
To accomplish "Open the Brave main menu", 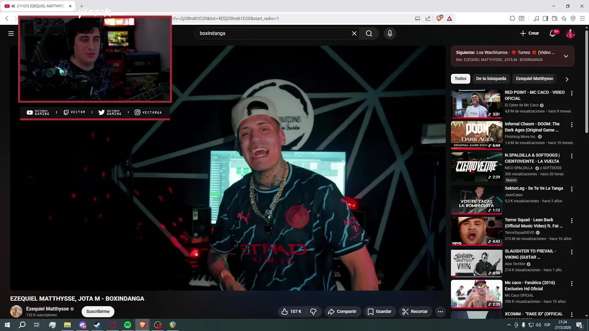I will click(583, 18).
